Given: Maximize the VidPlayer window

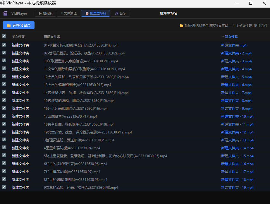Looking at the screenshot, I should click(251, 3).
